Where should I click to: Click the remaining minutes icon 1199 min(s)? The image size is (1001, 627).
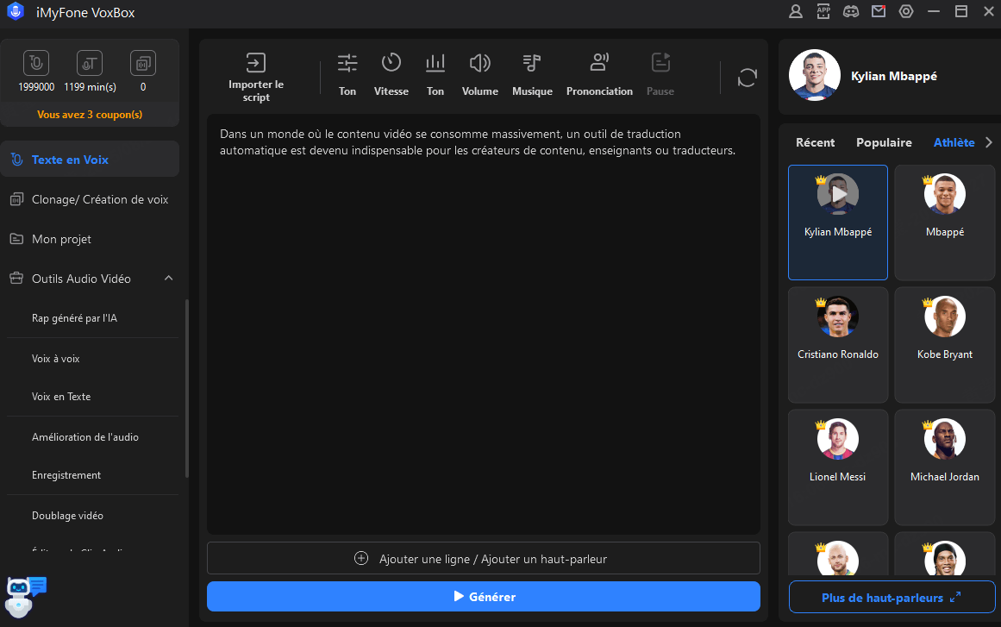point(90,63)
